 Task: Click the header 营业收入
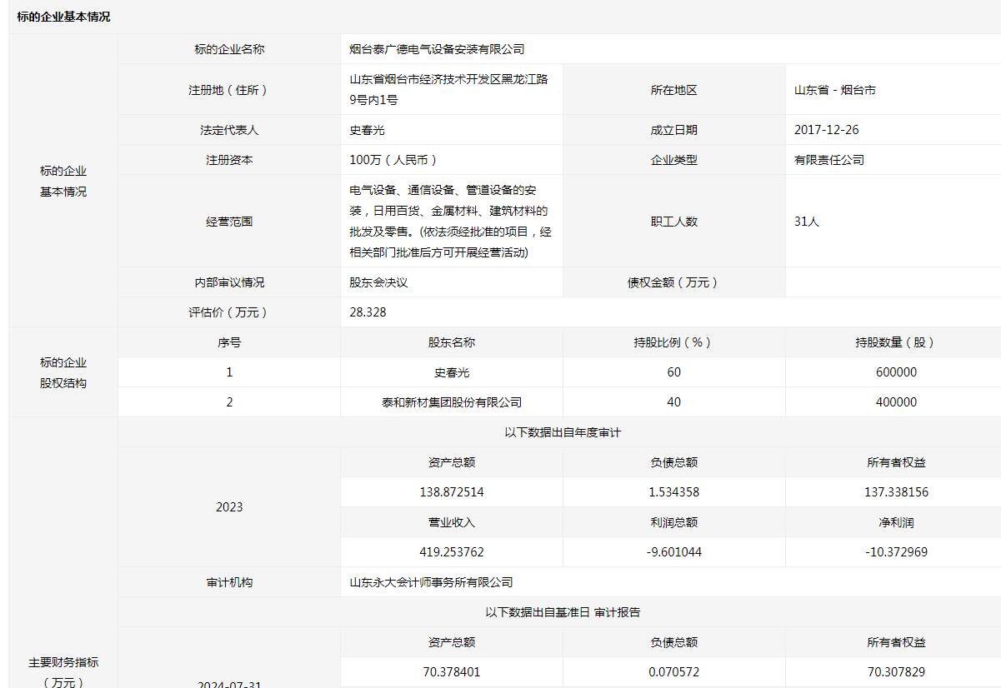[x=452, y=522]
